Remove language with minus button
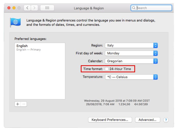This screenshot has width=177, height=131. point(24,104)
